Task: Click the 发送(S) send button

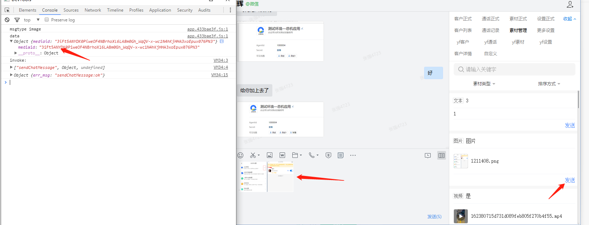Action: coord(434,217)
